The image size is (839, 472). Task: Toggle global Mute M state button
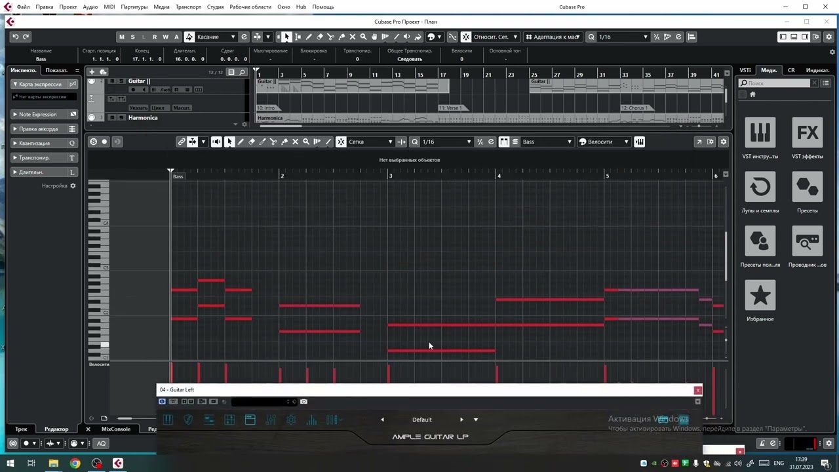pyautogui.click(x=121, y=37)
